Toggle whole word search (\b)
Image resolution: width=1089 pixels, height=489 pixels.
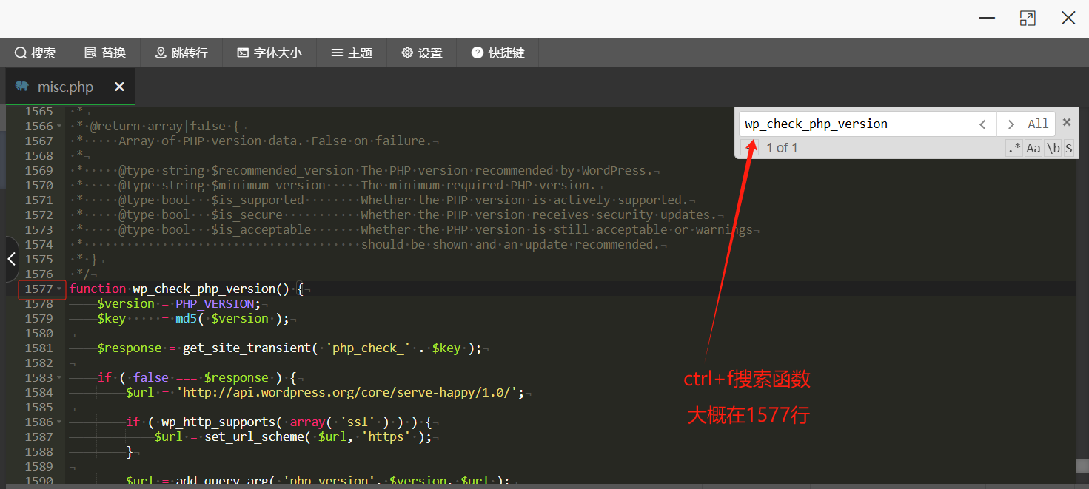click(1053, 148)
